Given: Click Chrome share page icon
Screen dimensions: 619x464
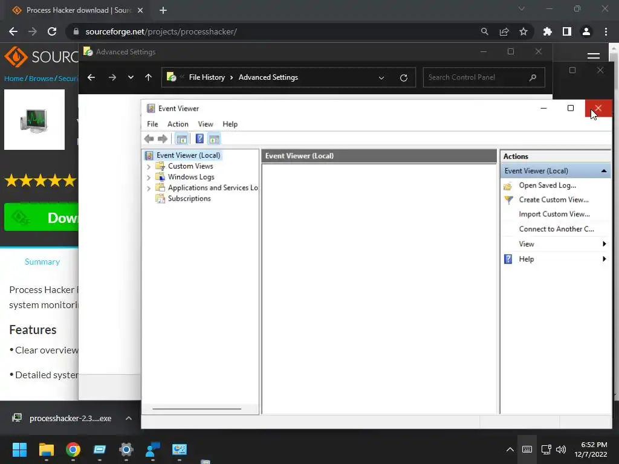Looking at the screenshot, I should pos(504,31).
